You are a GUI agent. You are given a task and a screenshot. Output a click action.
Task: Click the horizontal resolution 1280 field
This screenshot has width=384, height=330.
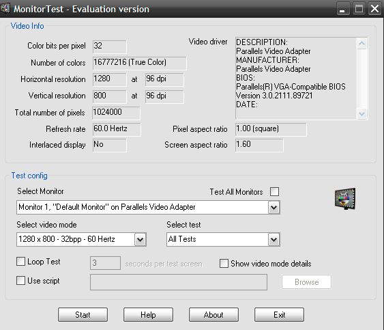click(x=109, y=79)
